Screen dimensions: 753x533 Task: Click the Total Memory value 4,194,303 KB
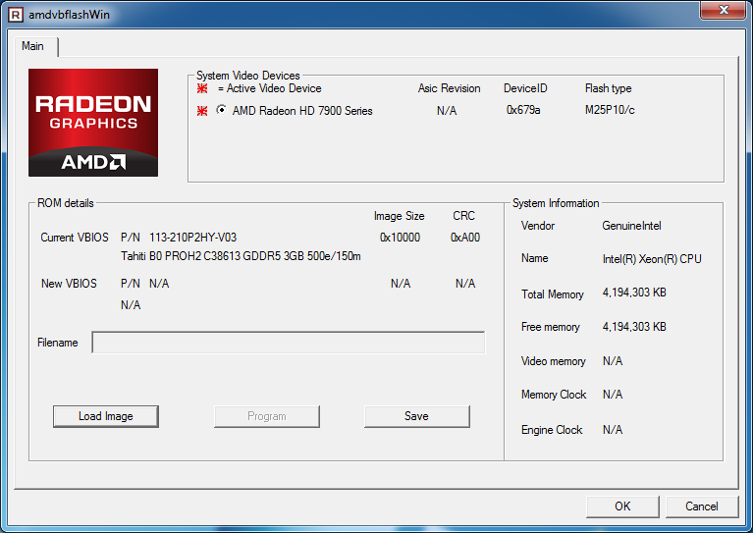(634, 293)
